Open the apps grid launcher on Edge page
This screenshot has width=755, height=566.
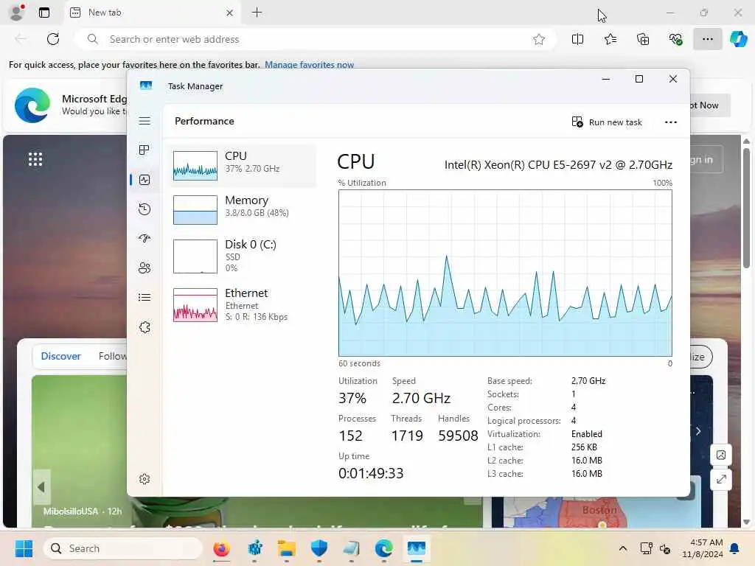point(35,159)
